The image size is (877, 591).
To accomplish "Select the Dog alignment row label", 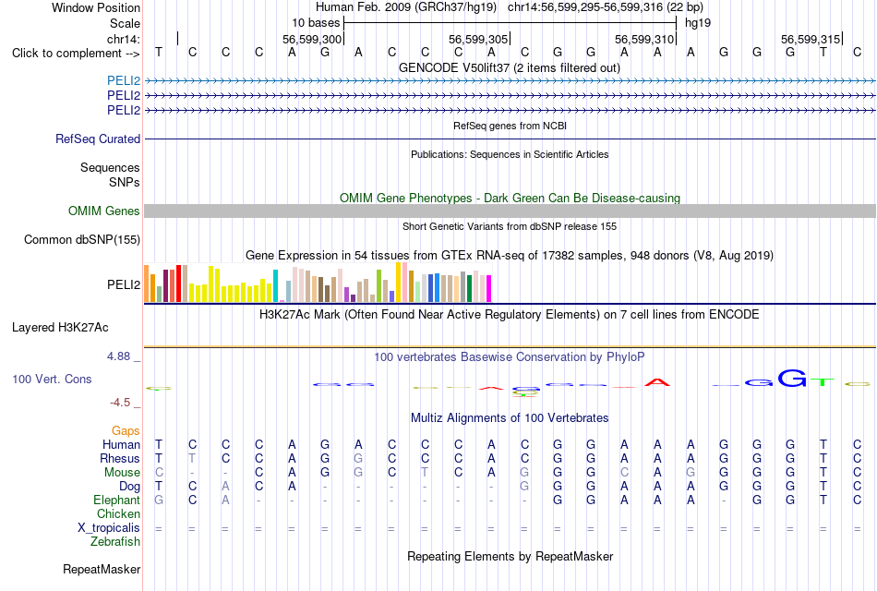I will (x=129, y=487).
